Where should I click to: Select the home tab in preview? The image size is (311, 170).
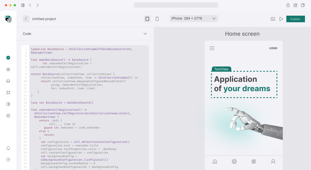pos(215,161)
